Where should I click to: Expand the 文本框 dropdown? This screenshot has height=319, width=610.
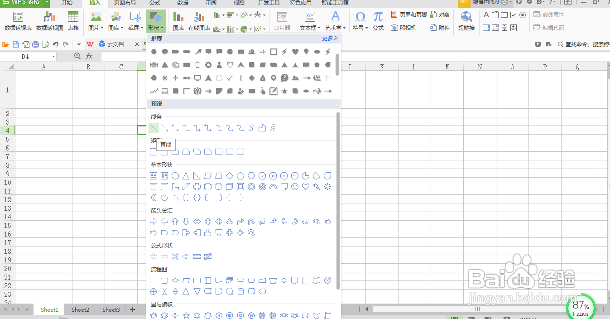pos(310,28)
